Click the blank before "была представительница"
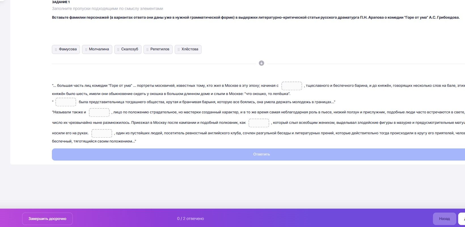465x227 pixels. [66, 102]
